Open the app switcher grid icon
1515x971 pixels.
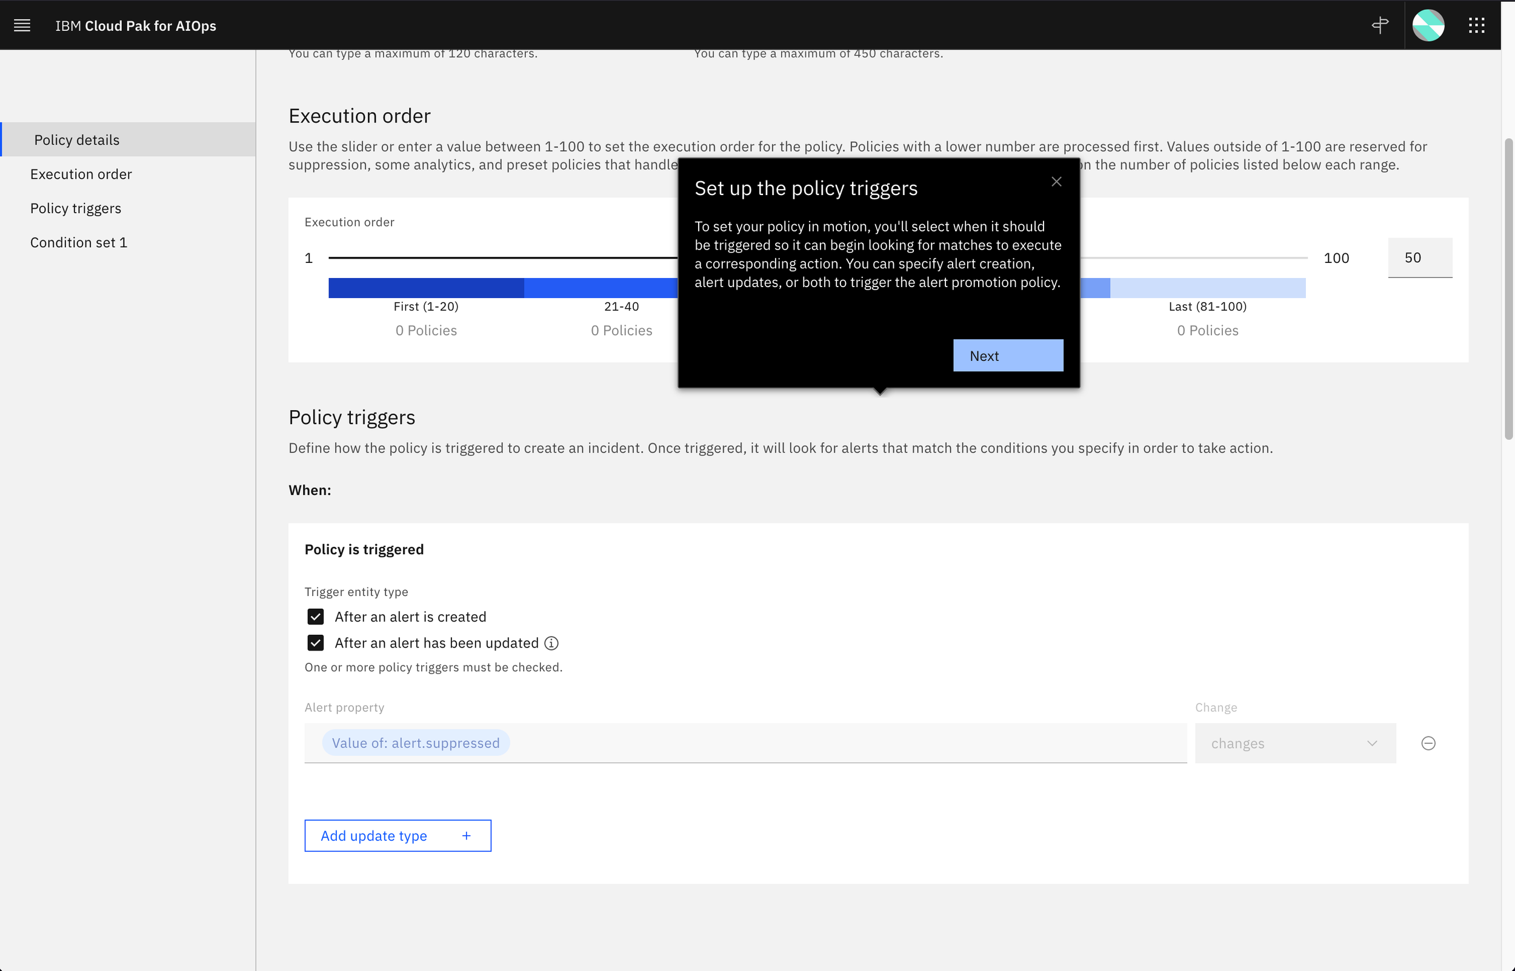click(x=1476, y=25)
